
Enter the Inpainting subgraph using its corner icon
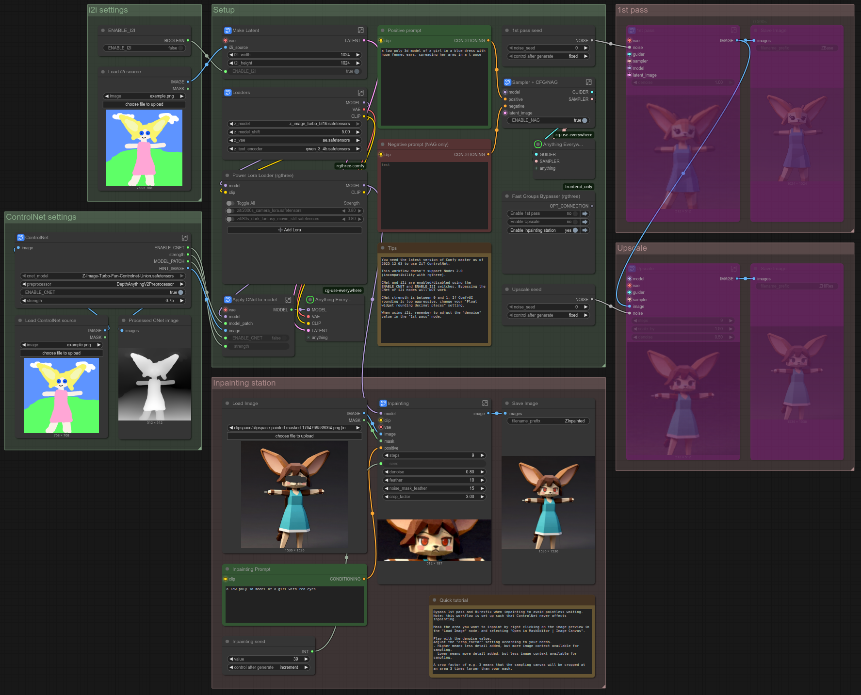click(x=485, y=404)
